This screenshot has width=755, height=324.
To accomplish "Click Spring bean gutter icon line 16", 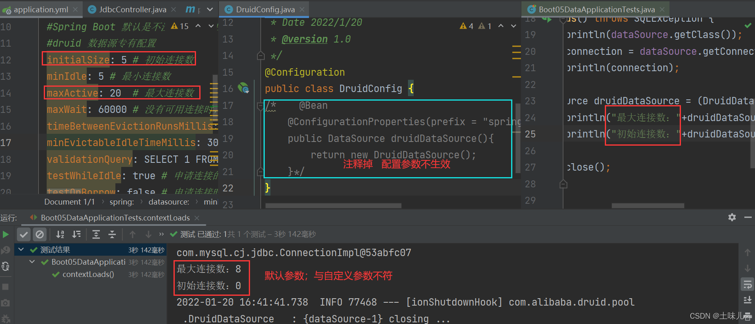I will pyautogui.click(x=244, y=88).
